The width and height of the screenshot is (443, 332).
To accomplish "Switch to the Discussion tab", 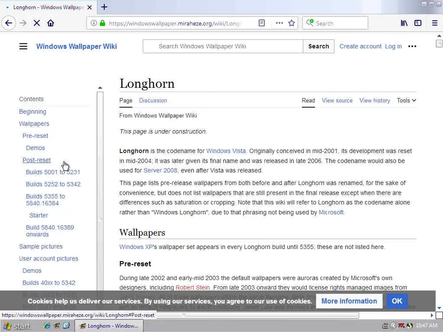I will [153, 100].
